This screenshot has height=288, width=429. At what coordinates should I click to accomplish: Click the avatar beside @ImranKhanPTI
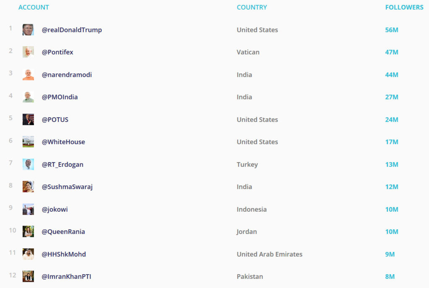[x=28, y=277]
